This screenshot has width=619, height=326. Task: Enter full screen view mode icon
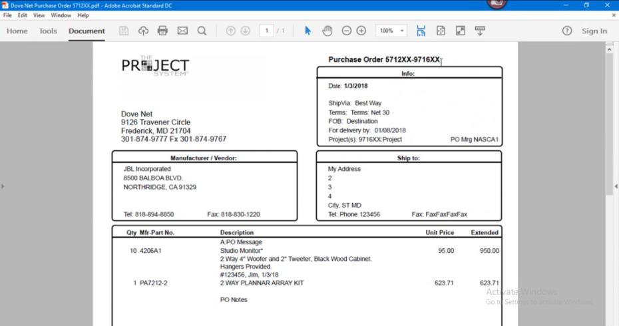click(x=461, y=31)
